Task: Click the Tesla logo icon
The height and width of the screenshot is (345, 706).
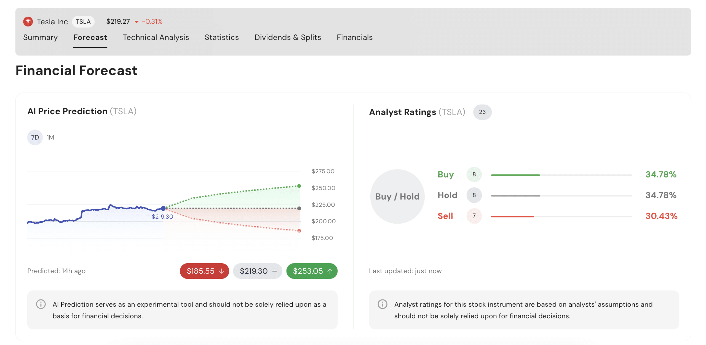Action: (x=28, y=22)
